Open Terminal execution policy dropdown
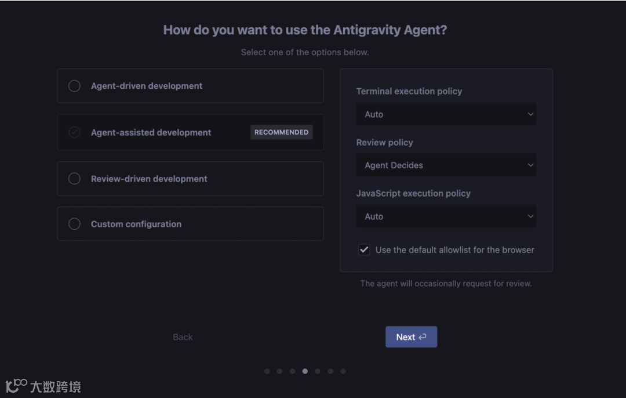 [x=446, y=114]
